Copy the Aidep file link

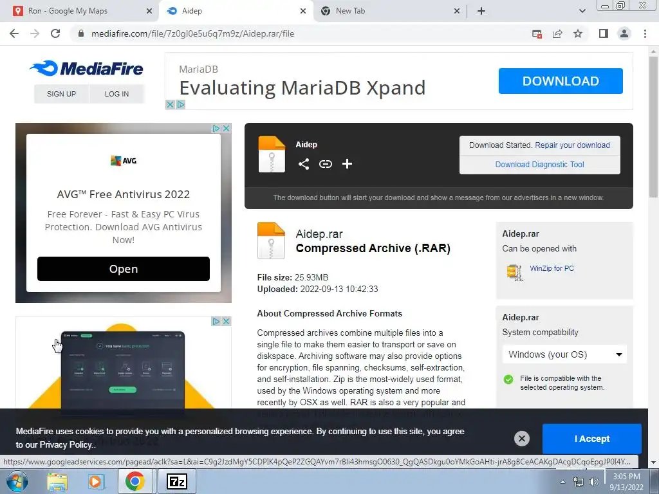325,164
